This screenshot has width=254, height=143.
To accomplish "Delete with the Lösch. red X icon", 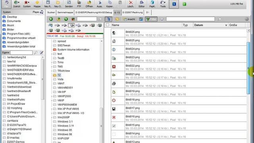I will coord(131,4).
